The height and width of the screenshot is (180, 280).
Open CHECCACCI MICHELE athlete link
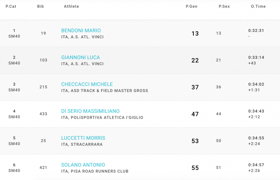87,84
